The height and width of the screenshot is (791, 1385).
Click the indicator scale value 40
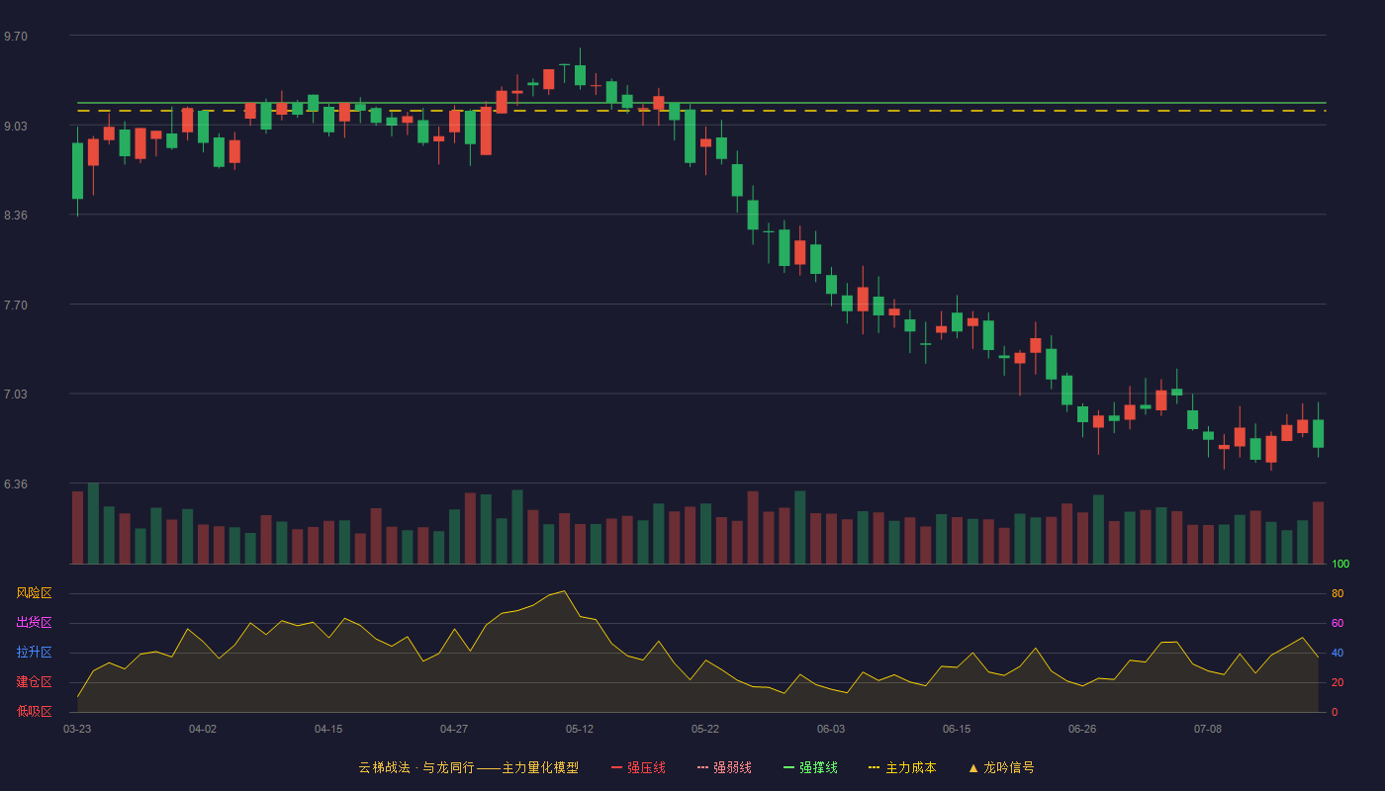tap(1338, 653)
